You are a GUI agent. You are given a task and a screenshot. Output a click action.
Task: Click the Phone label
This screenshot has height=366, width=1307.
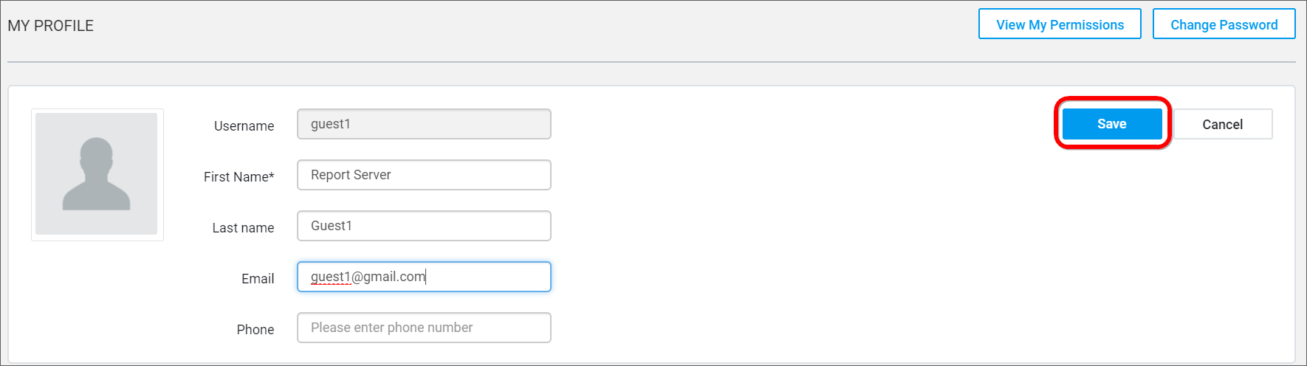click(x=255, y=330)
